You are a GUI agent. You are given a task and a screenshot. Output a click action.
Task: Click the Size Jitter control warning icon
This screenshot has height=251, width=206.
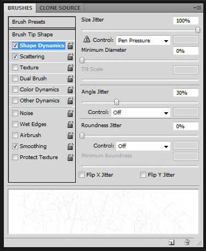(87, 39)
